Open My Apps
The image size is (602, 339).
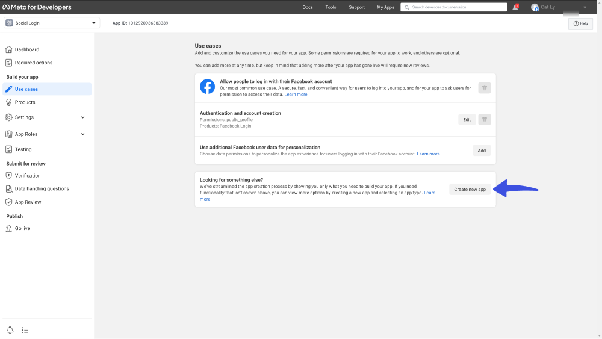pyautogui.click(x=385, y=7)
